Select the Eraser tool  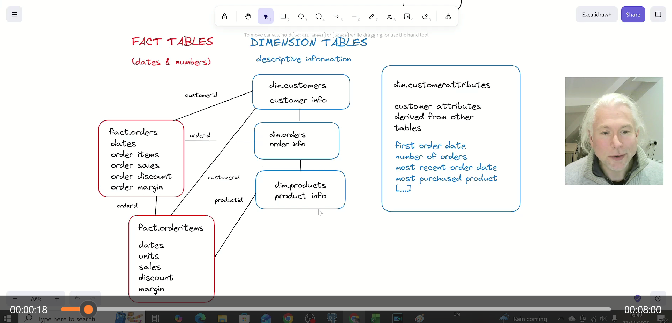pyautogui.click(x=425, y=16)
